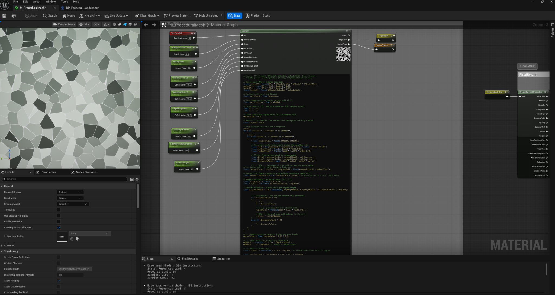Open the Asset menu
Viewport: 555px width, 295px height.
(x=37, y=2)
